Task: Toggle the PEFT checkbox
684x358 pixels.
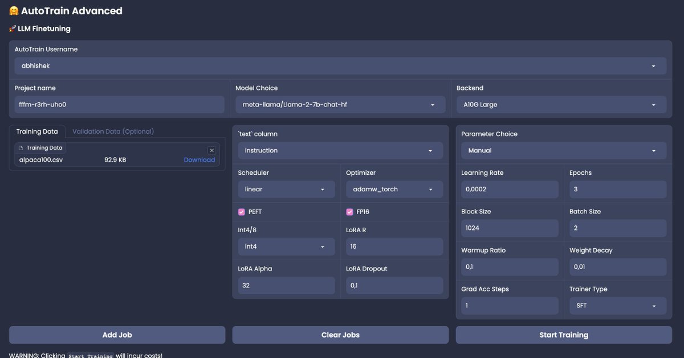Action: [x=242, y=212]
